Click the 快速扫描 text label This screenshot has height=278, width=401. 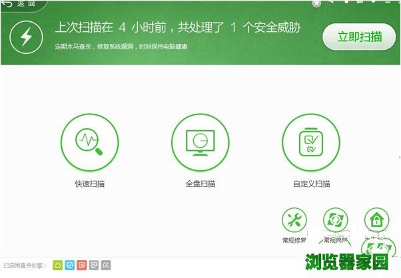[x=89, y=184]
